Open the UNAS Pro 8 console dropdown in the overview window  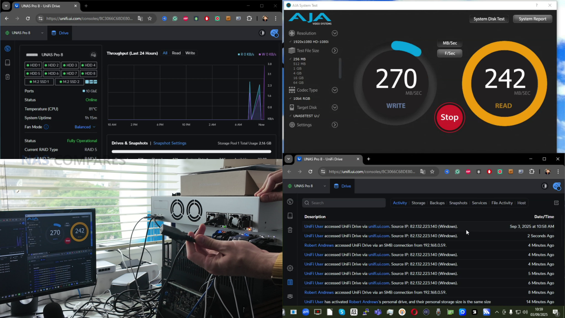(x=24, y=33)
